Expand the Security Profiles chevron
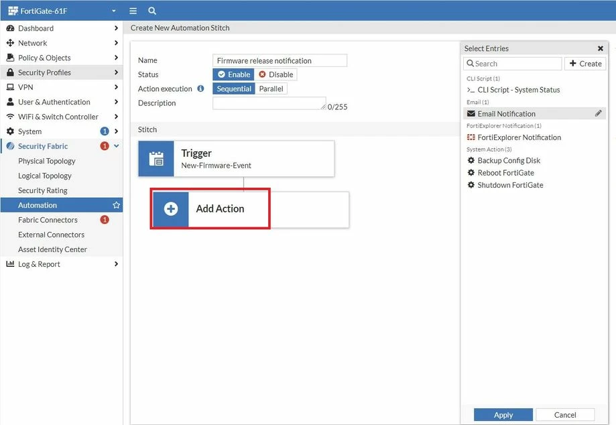Image resolution: width=616 pixels, height=425 pixels. pyautogui.click(x=116, y=72)
